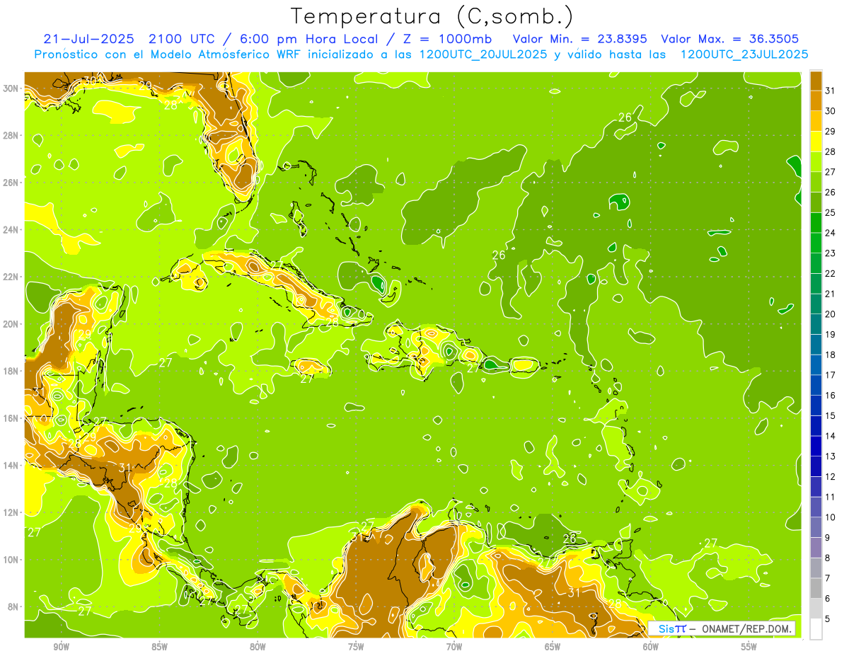Click the color bar legend value 25
The height and width of the screenshot is (656, 849).
click(x=831, y=212)
